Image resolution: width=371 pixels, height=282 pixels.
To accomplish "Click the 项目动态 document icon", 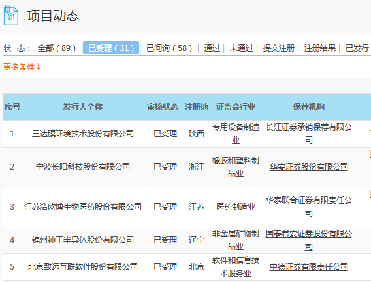I will [11, 15].
